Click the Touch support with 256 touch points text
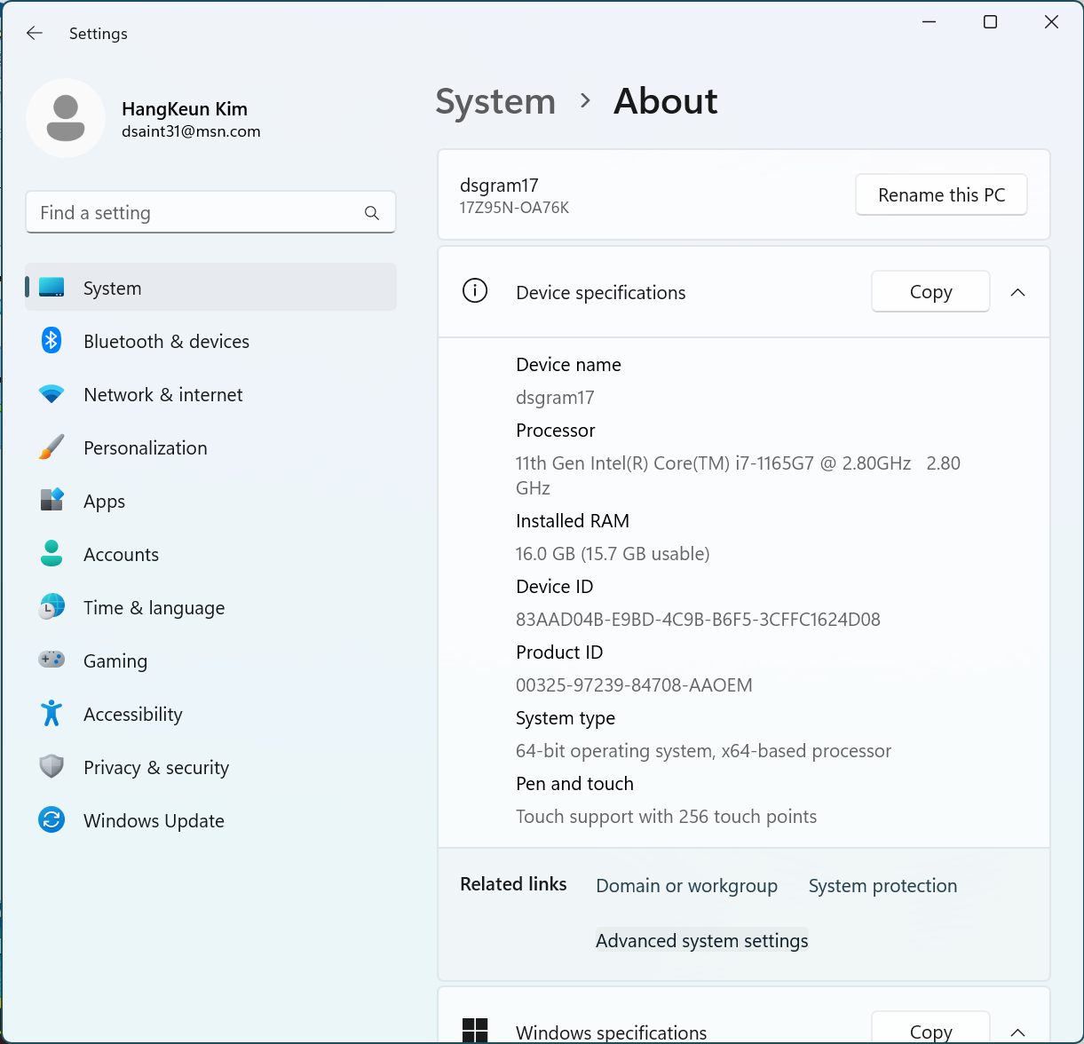The width and height of the screenshot is (1084, 1044). tap(666, 817)
